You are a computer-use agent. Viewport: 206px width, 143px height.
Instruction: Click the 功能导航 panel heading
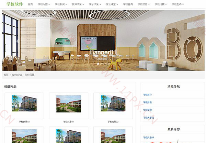click(x=173, y=87)
